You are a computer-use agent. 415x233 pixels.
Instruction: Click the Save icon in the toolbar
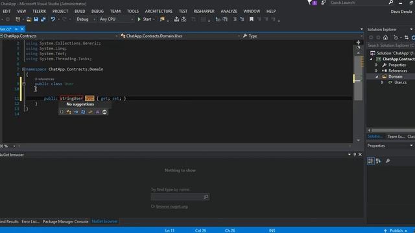pos(36,19)
